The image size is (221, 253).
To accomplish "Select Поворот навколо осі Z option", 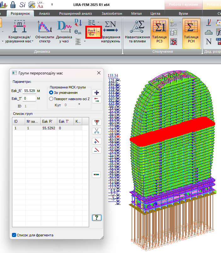I will point(51,99).
